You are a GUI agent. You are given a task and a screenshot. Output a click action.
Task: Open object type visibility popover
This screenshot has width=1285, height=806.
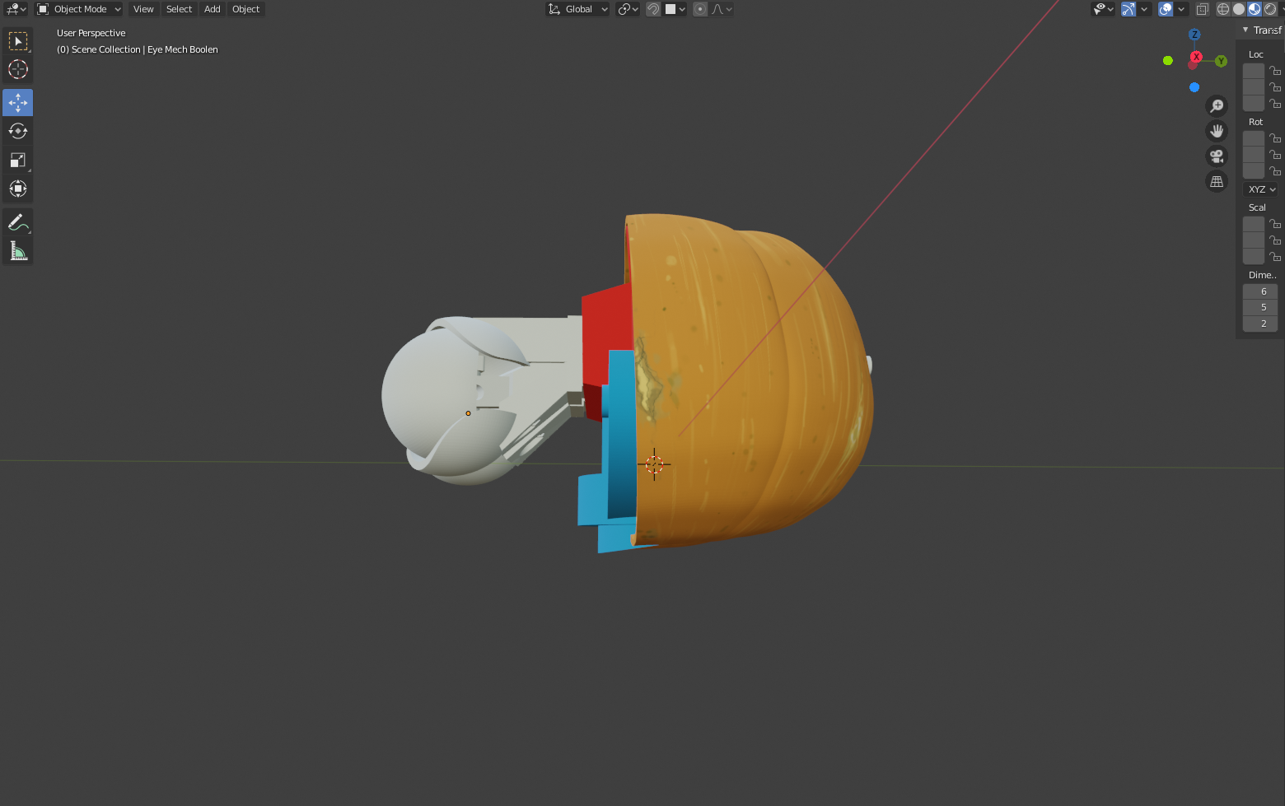tap(1103, 9)
